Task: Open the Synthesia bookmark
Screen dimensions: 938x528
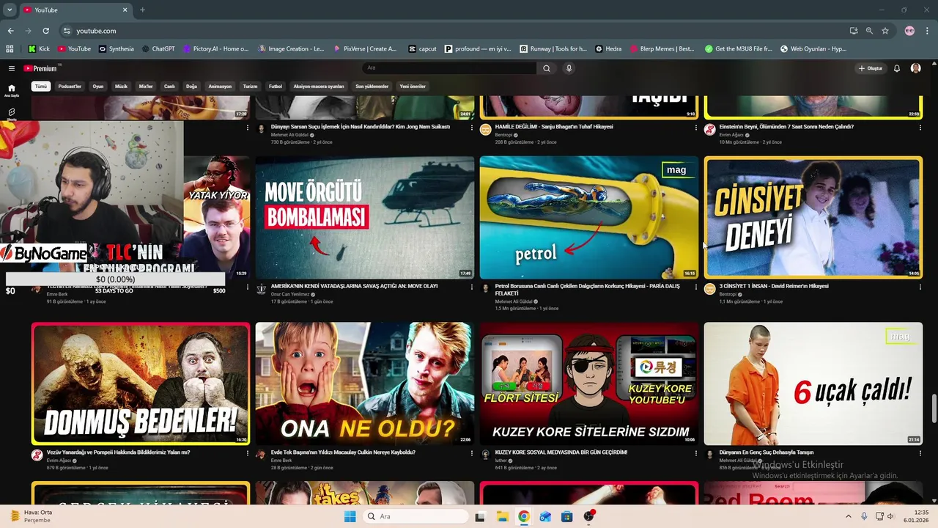Action: (x=116, y=49)
